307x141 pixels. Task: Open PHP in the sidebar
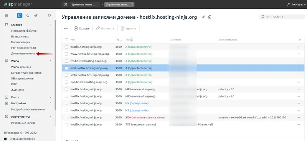pyautogui.click(x=14, y=84)
